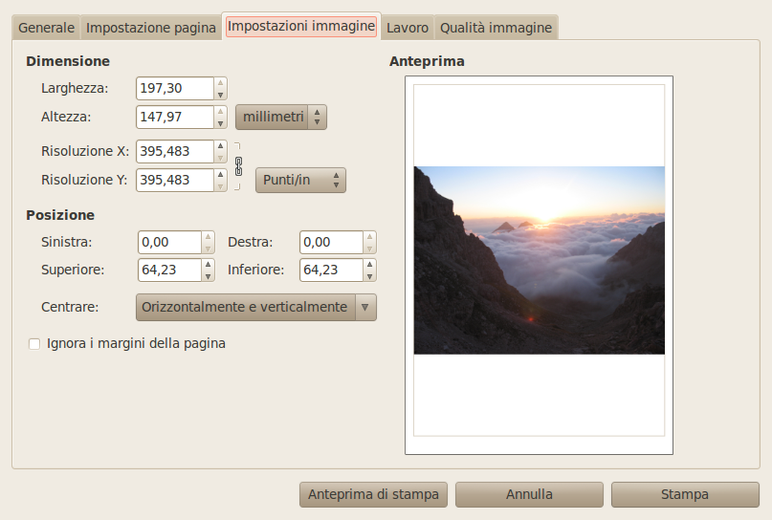This screenshot has width=772, height=520.
Task: Expand the Centrare dropdown
Action: (x=365, y=307)
